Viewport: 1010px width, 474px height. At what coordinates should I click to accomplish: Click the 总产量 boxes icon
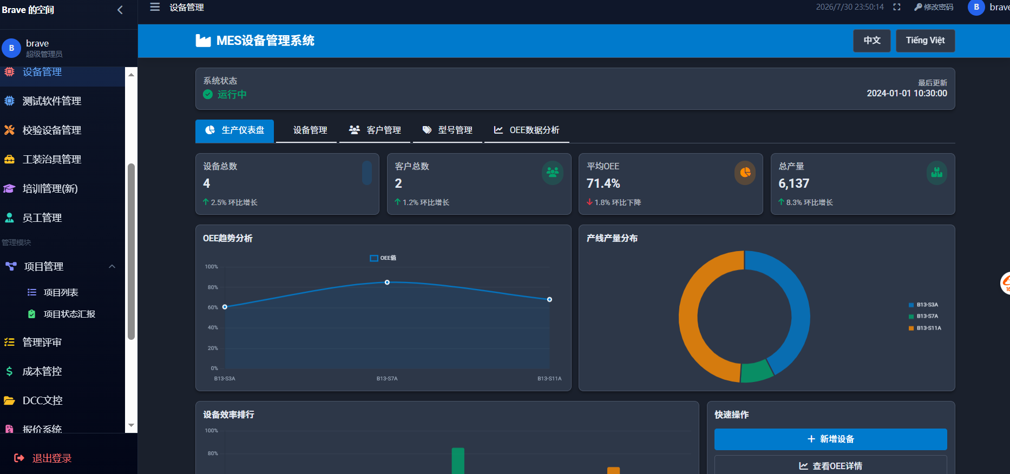click(937, 173)
